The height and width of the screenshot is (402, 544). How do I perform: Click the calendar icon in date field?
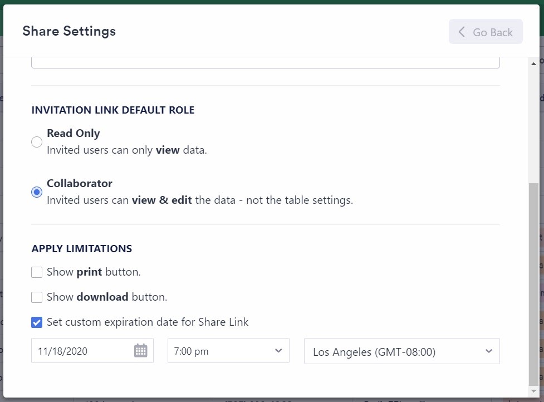click(141, 351)
